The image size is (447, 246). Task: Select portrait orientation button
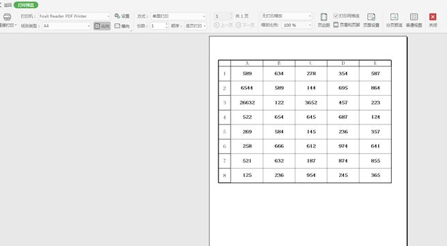(102, 26)
